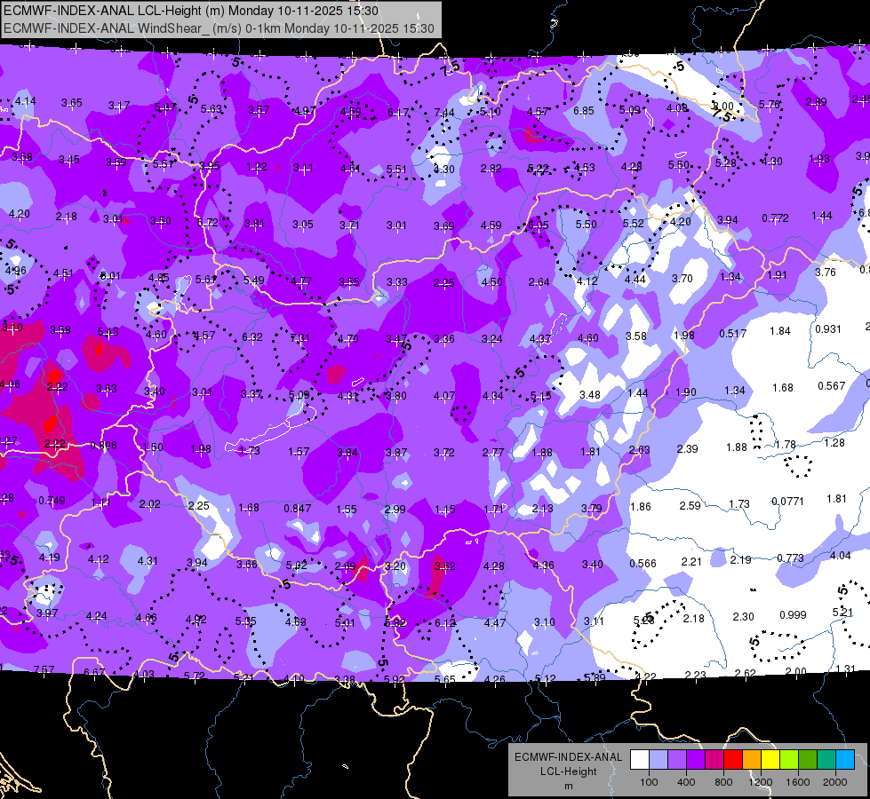Click the wind shear value 7.67
Image resolution: width=870 pixels, height=799 pixels.
44,669
